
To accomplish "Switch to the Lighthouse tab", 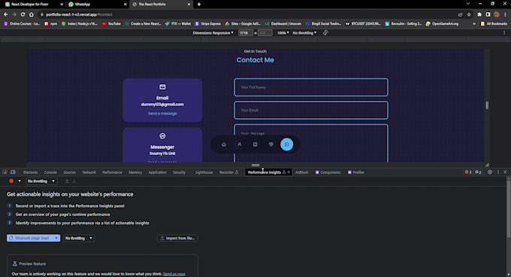I will 204,172.
